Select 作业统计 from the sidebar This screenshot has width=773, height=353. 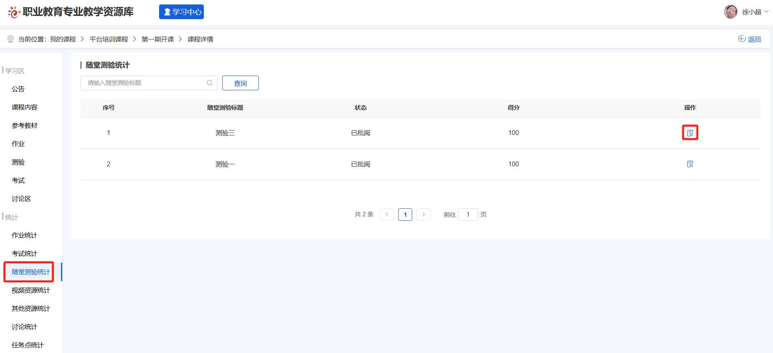24,235
